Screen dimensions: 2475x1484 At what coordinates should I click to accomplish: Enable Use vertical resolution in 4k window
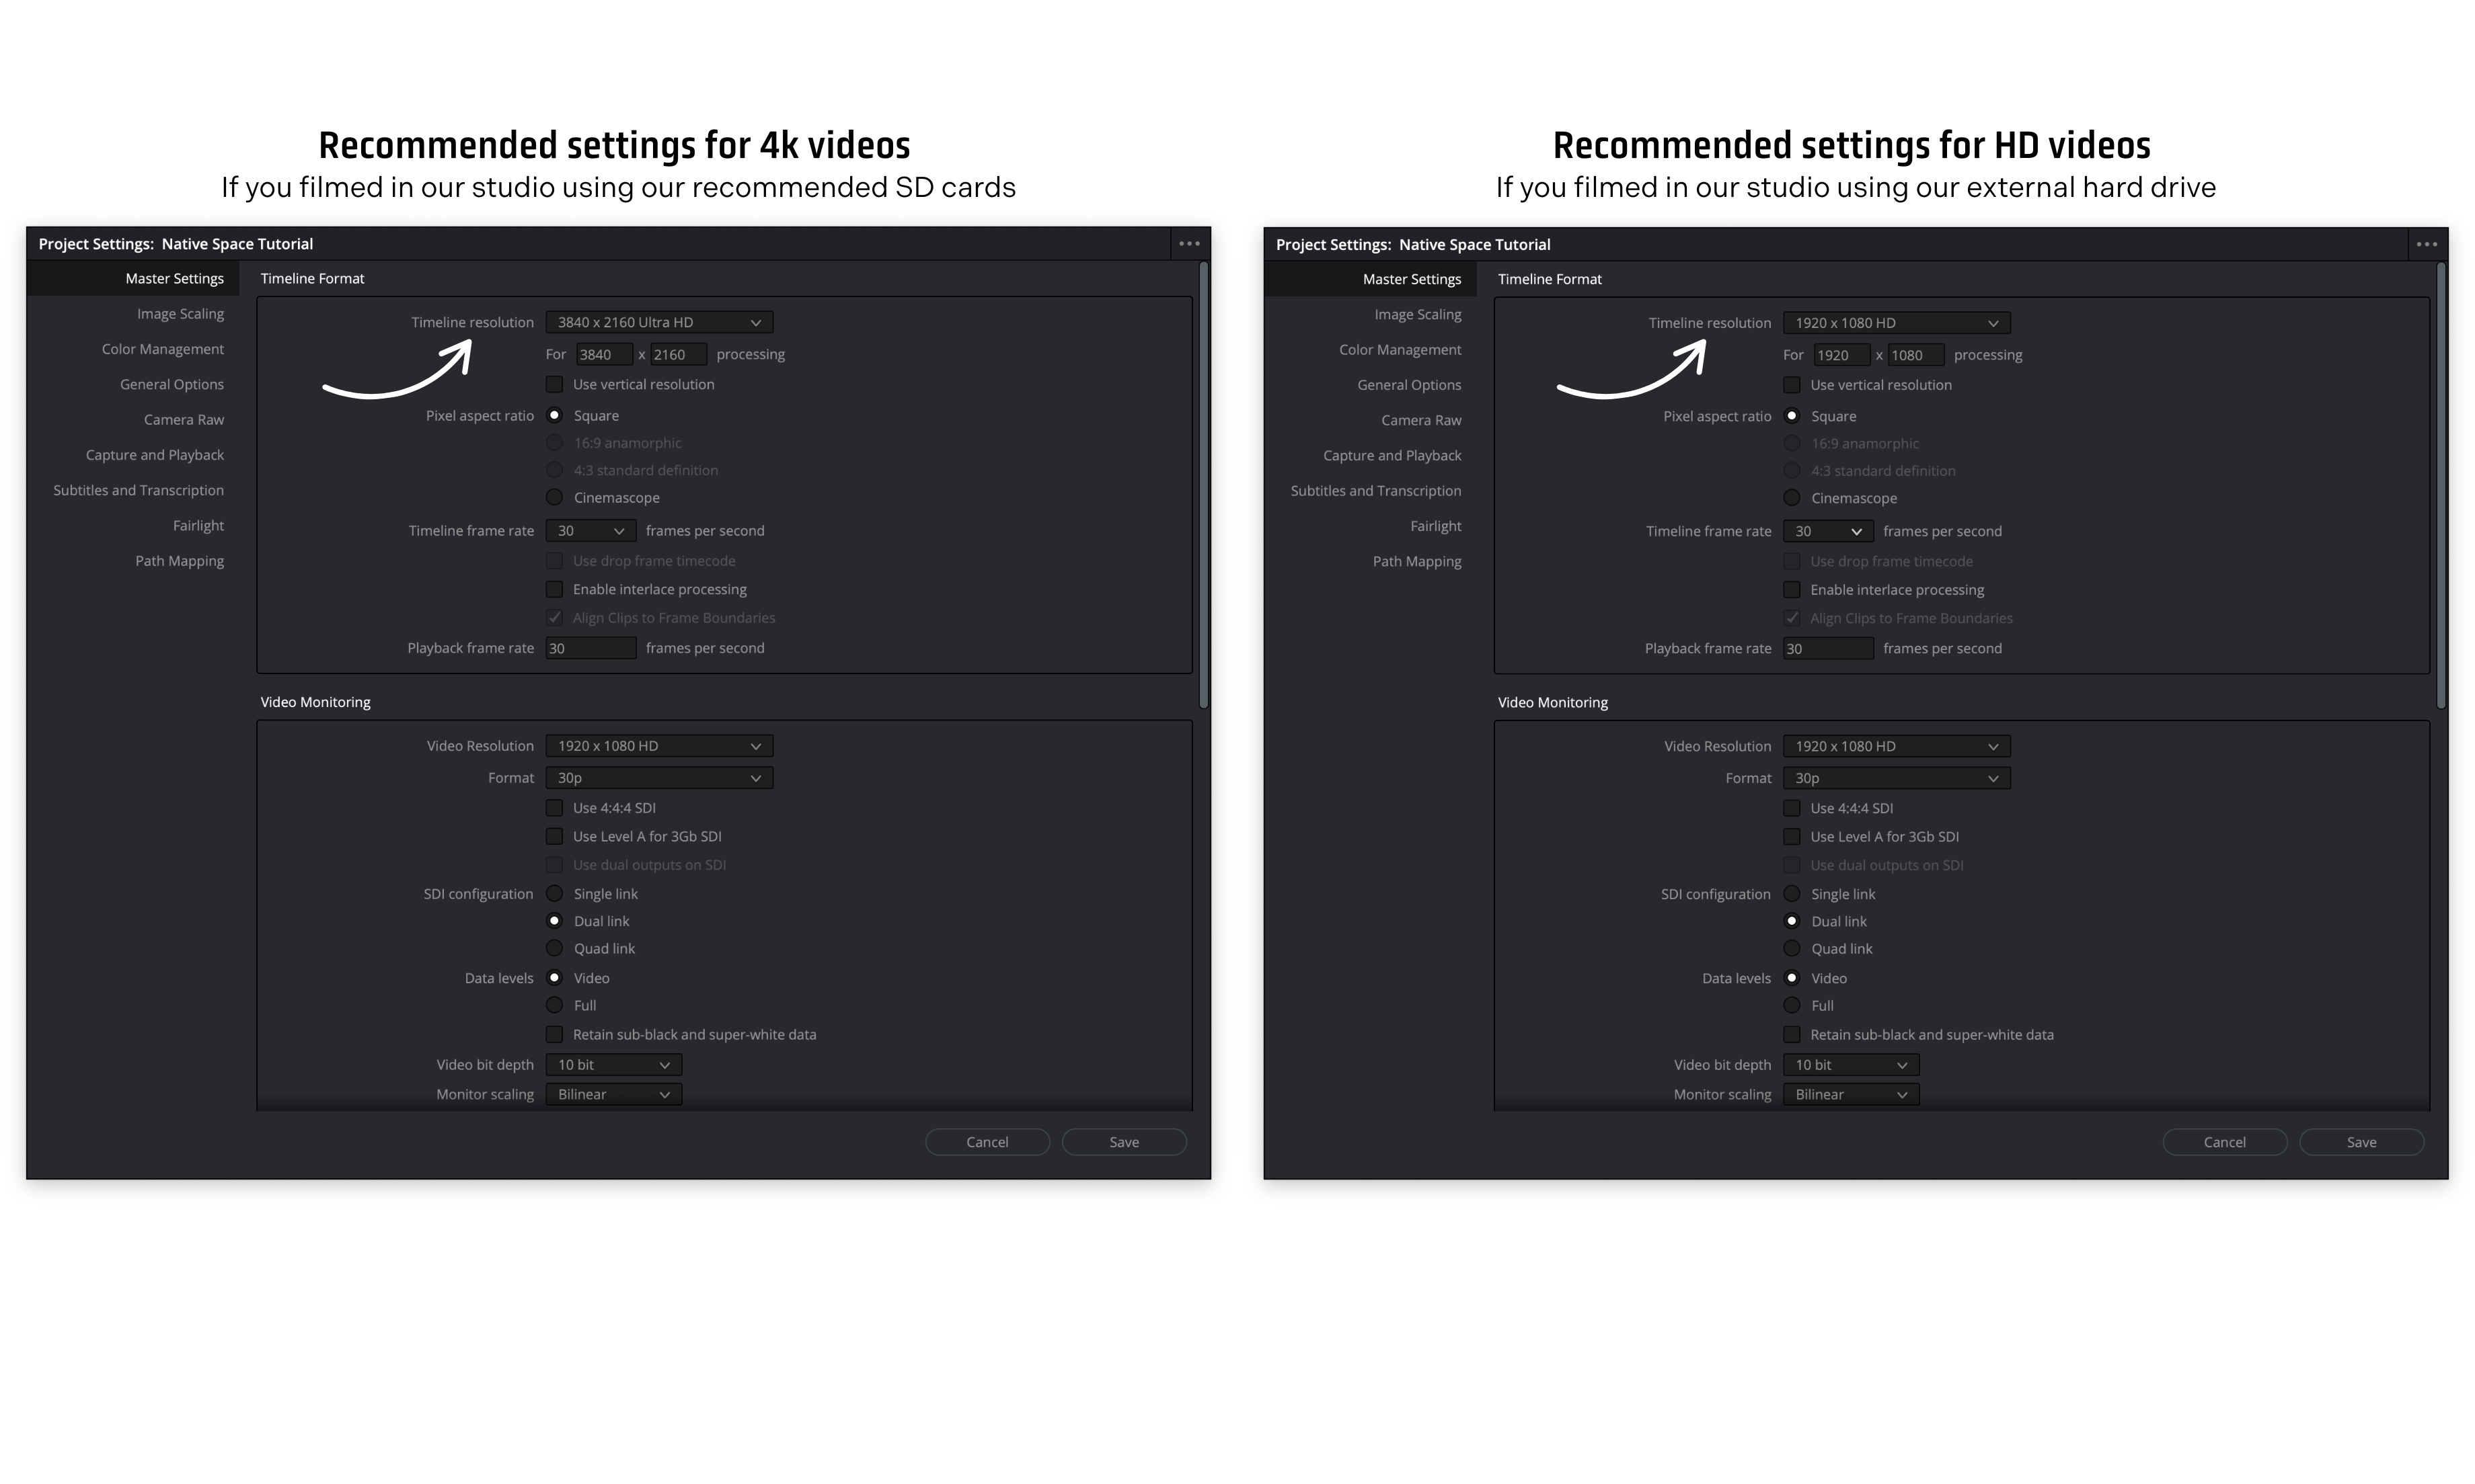pos(554,384)
